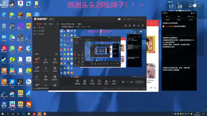Screen dimensions: 207x116
Task: Add 多媒体 media source
Action: pos(99,82)
